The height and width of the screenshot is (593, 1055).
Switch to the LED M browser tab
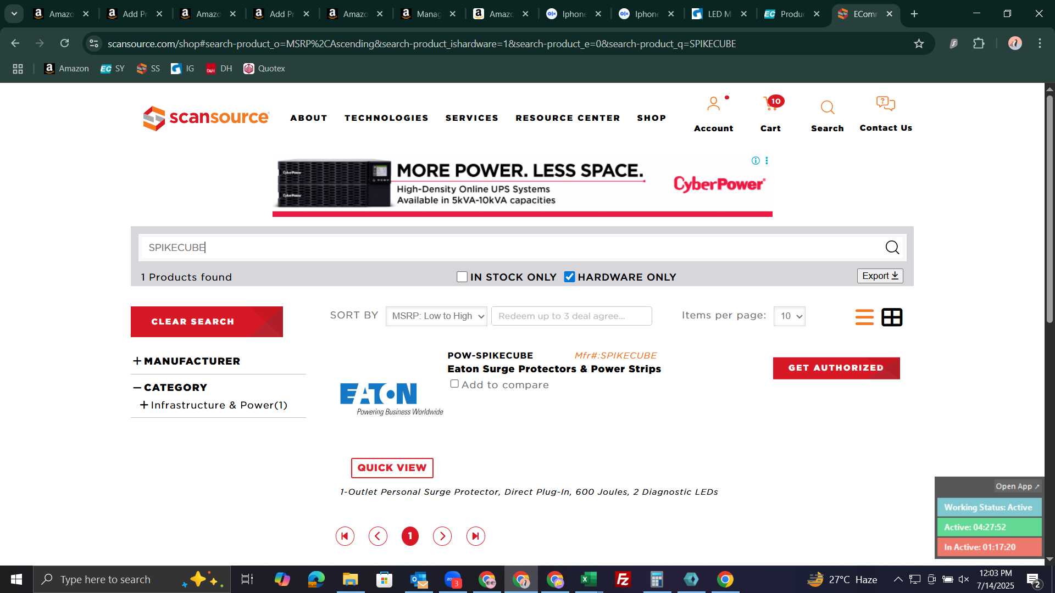pos(720,14)
